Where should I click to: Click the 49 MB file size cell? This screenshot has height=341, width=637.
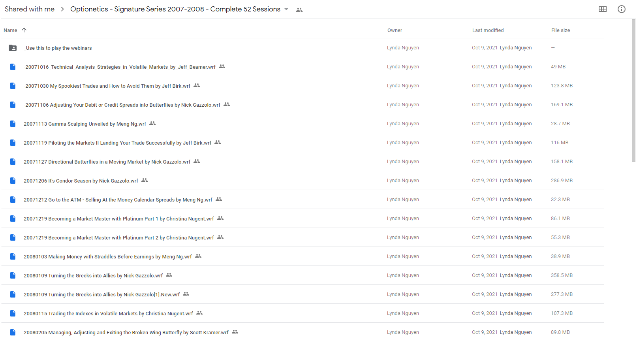[x=558, y=67]
